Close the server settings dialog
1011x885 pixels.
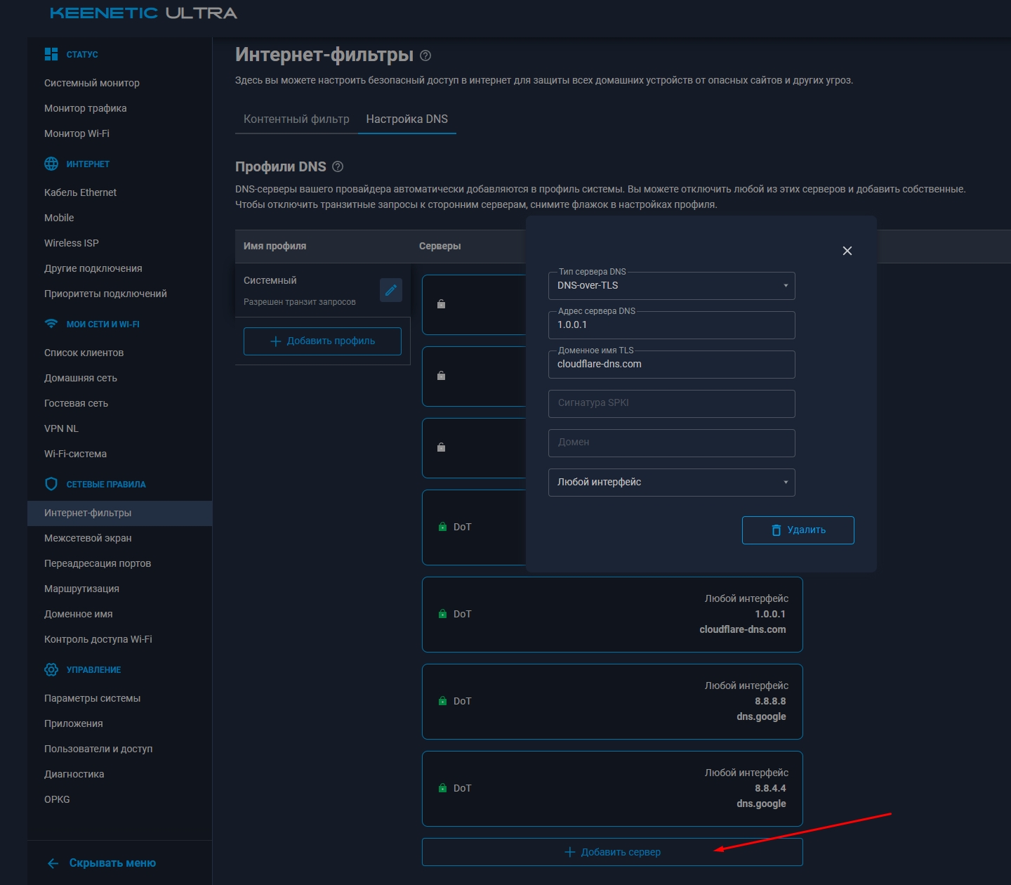tap(847, 251)
